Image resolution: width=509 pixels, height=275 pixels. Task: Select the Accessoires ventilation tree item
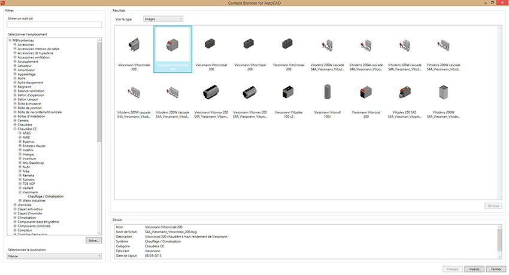pyautogui.click(x=34, y=57)
